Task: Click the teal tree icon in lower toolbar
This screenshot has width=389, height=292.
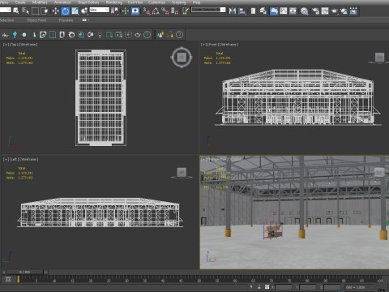Action: point(15,35)
